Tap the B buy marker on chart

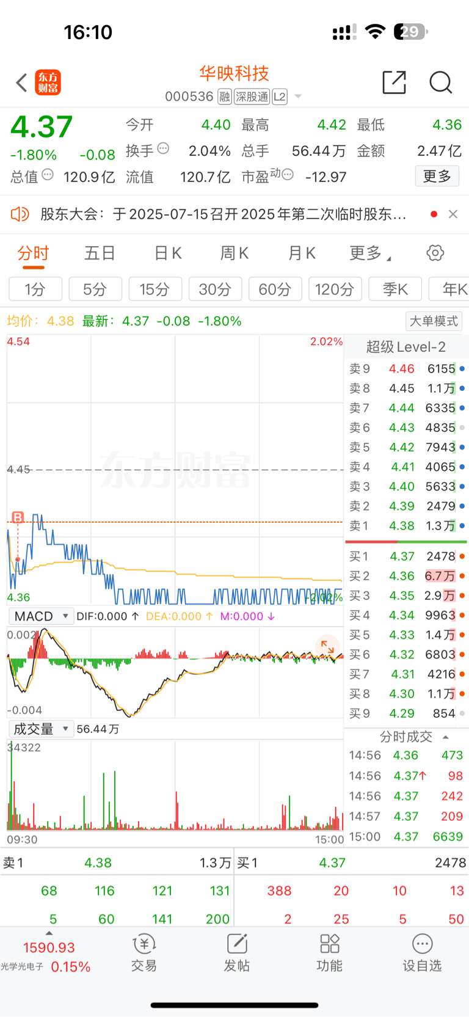click(x=18, y=517)
